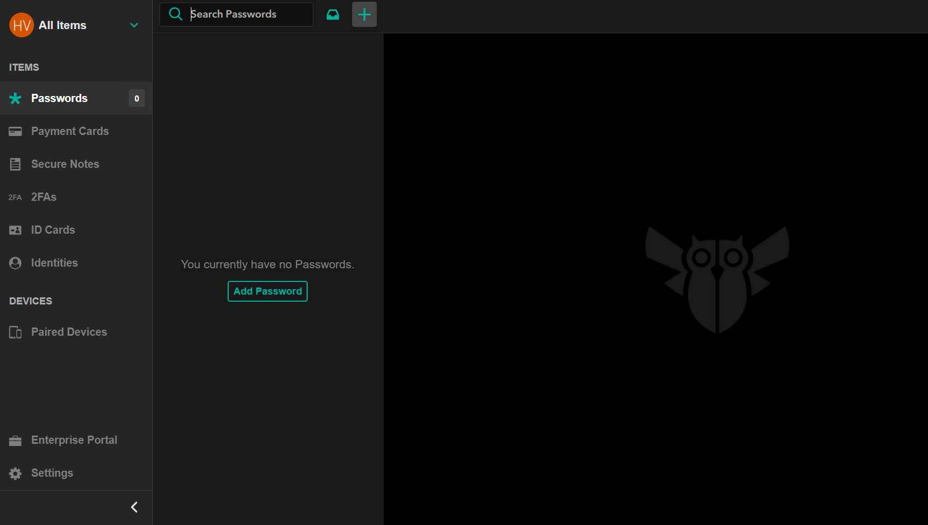Viewport: 928px width, 525px height.
Task: Click the green plus add item icon
Action: 364,15
